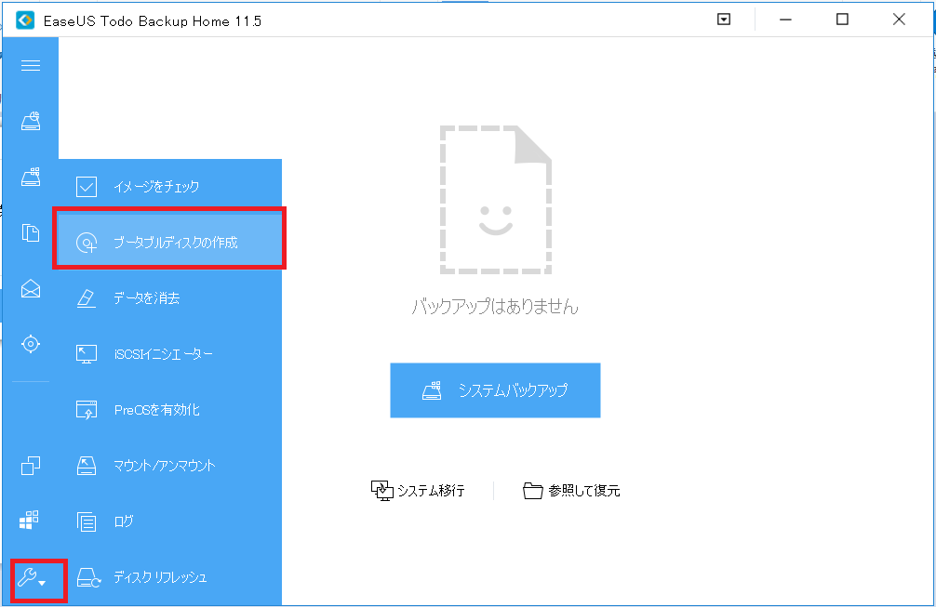The image size is (936, 607).
Task: Select イメージをチェック menu entry
Action: tap(170, 187)
